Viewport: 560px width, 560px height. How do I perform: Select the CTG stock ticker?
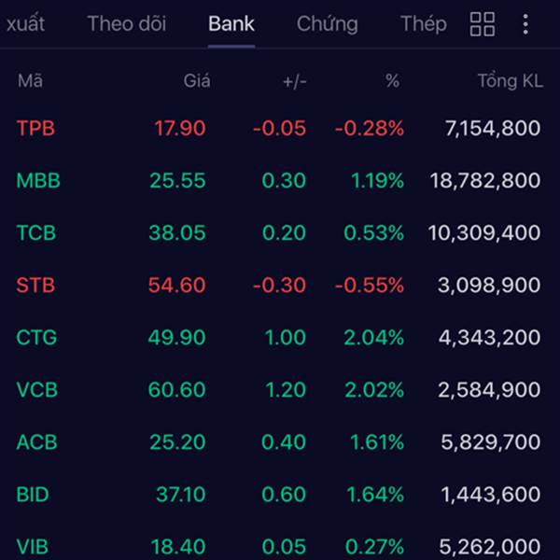point(36,338)
